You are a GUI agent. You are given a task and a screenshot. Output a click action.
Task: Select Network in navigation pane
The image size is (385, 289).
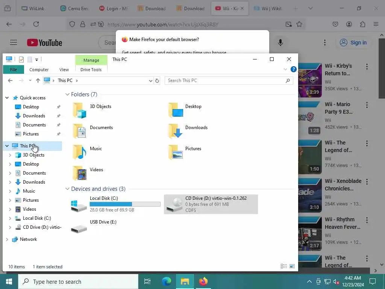[x=28, y=239]
